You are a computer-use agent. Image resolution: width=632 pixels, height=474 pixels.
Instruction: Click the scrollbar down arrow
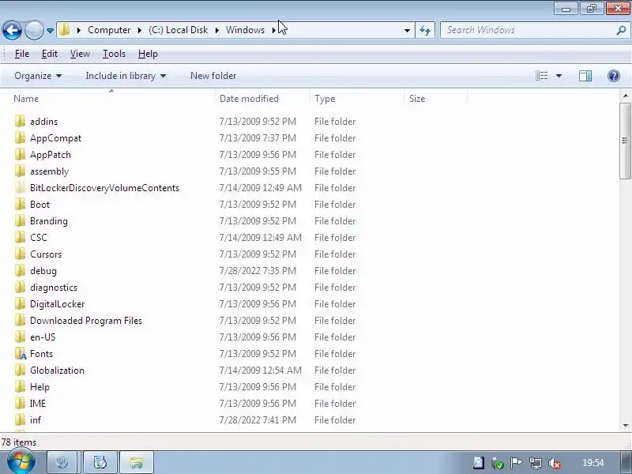coord(625,425)
